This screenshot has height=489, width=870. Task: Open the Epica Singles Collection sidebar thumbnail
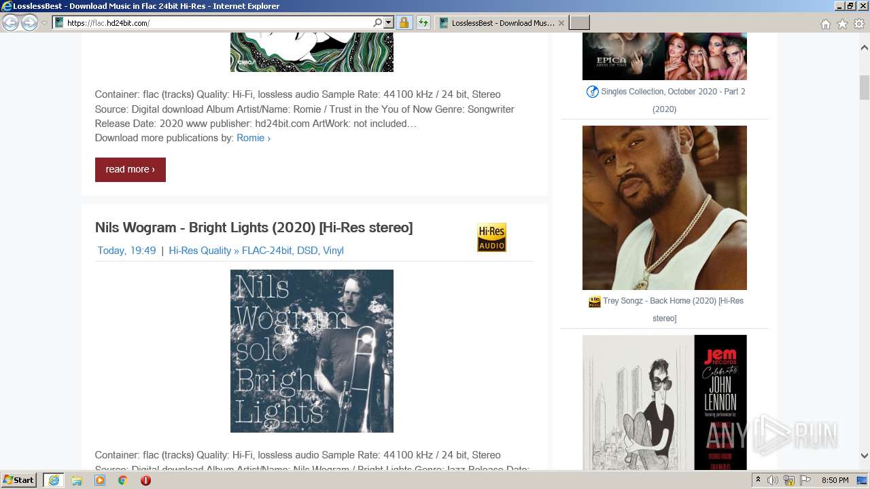point(665,56)
